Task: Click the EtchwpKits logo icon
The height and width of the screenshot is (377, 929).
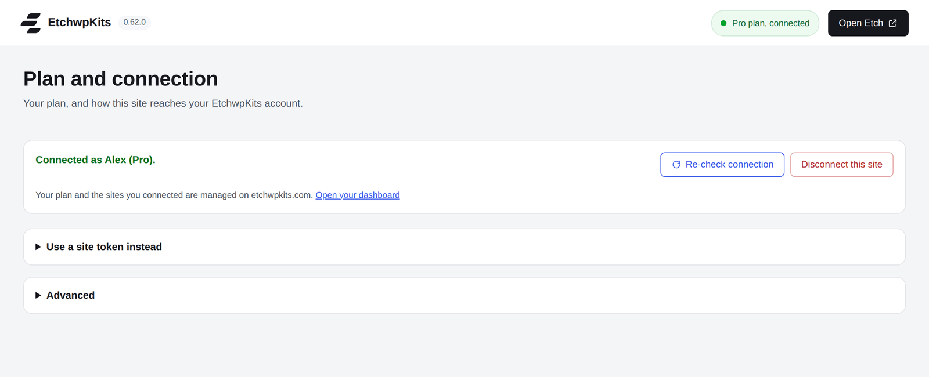Action: pos(31,23)
